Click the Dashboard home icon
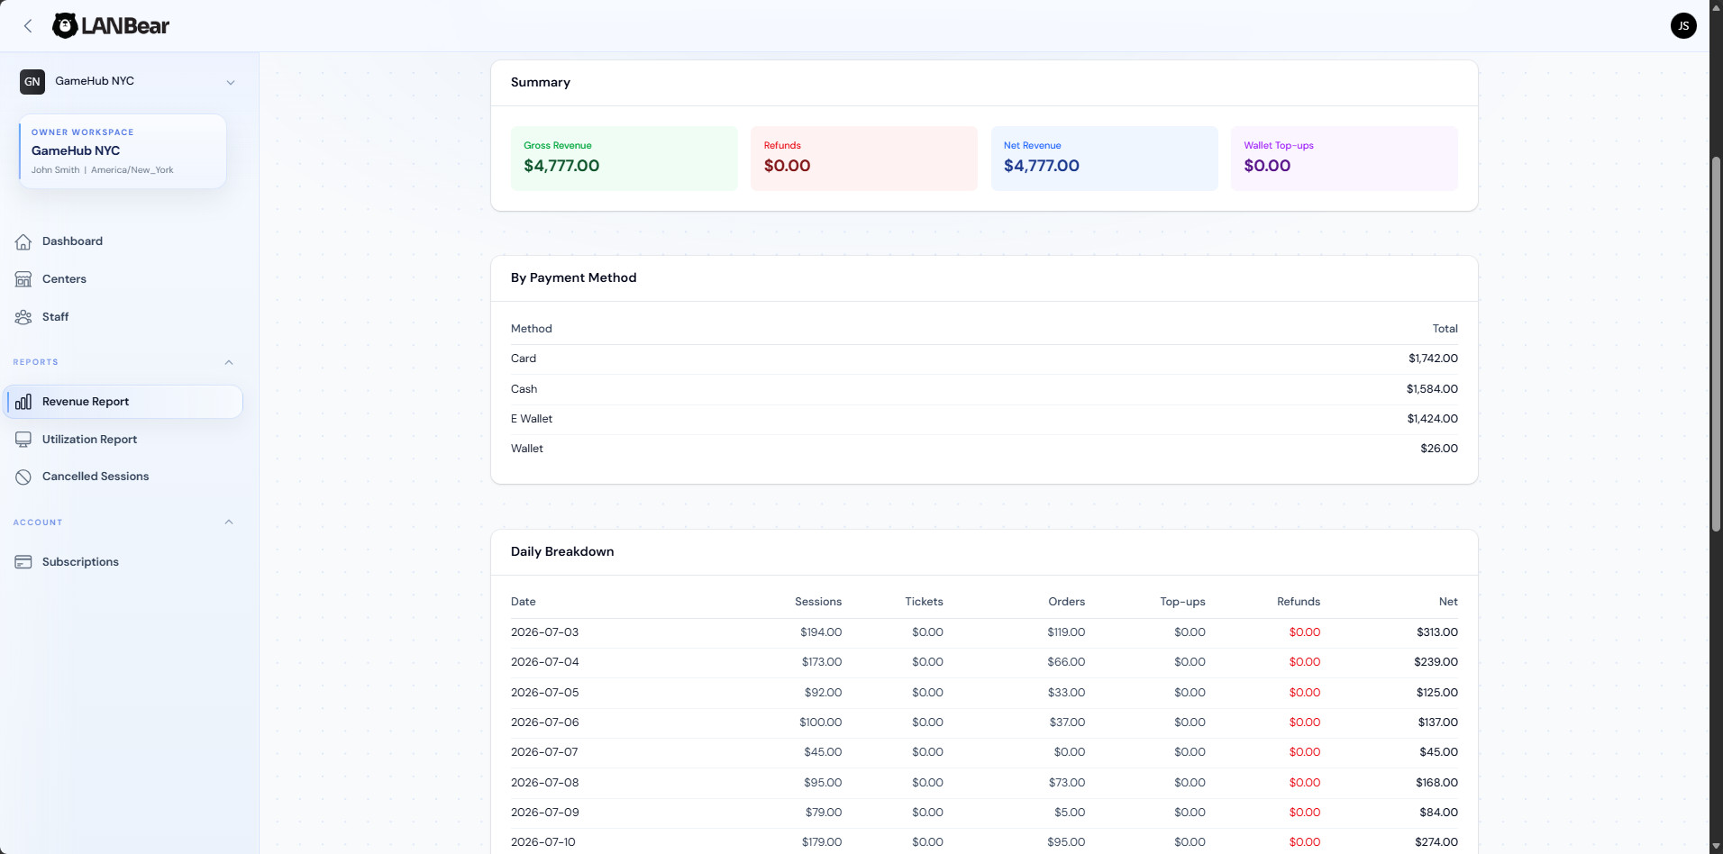Image resolution: width=1723 pixels, height=854 pixels. coord(23,241)
